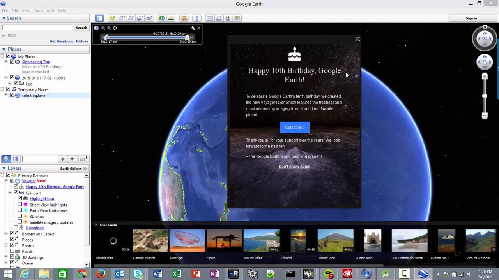Select the Add Path toolbar icon
The width and height of the screenshot is (499, 280).
[131, 18]
